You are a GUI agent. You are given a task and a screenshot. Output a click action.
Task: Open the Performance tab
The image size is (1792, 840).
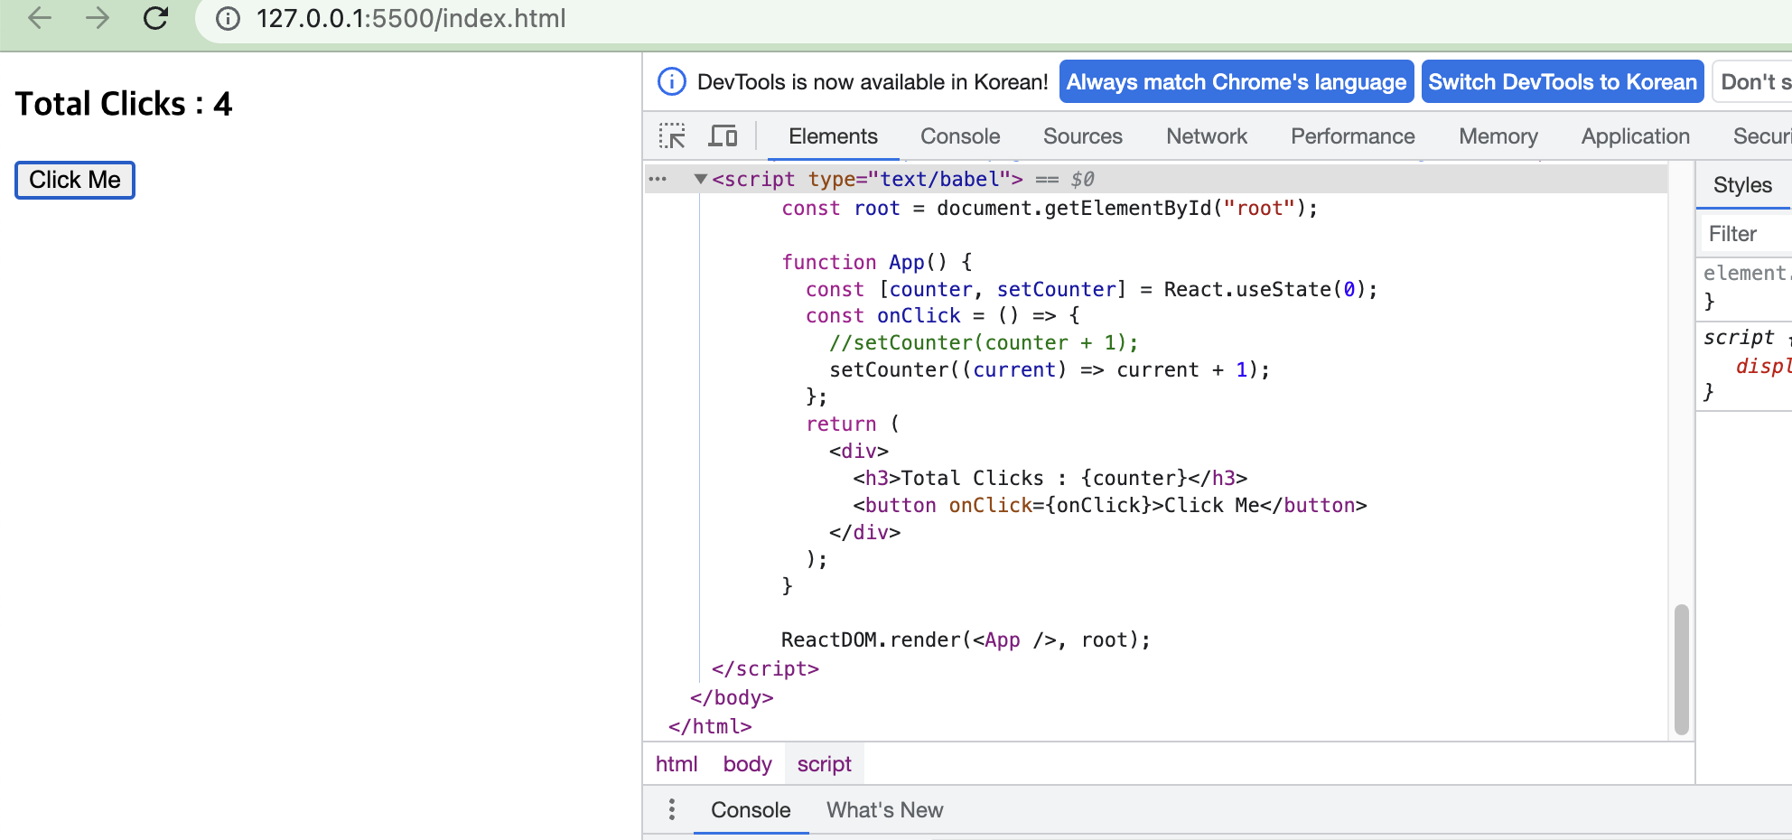1353,136
